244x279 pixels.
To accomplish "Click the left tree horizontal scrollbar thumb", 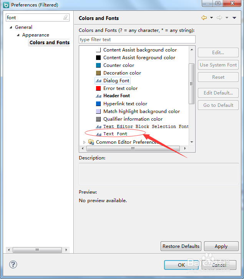I will (x=37, y=250).
